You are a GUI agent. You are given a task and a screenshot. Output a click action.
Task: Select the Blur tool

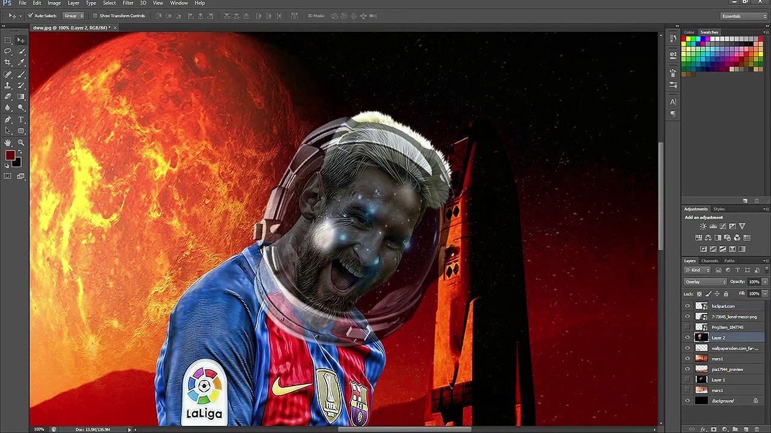(x=8, y=108)
